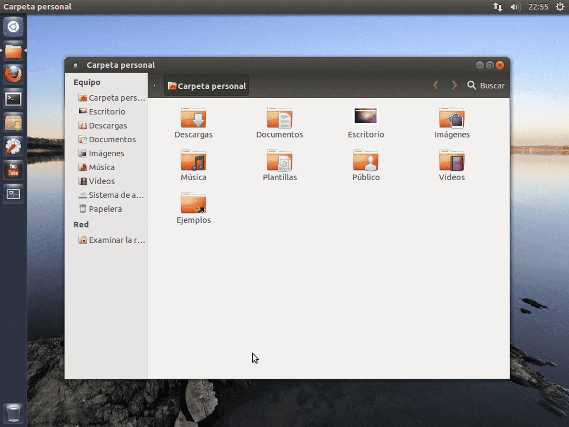Image resolution: width=569 pixels, height=427 pixels.
Task: Click the Carpeta personal path bar button
Action: (x=206, y=85)
